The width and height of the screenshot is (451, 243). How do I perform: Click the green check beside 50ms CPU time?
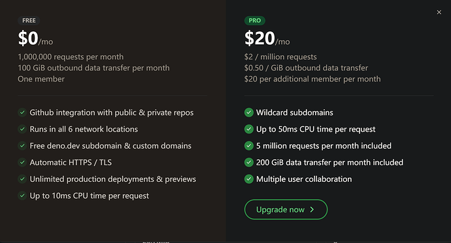click(x=249, y=129)
